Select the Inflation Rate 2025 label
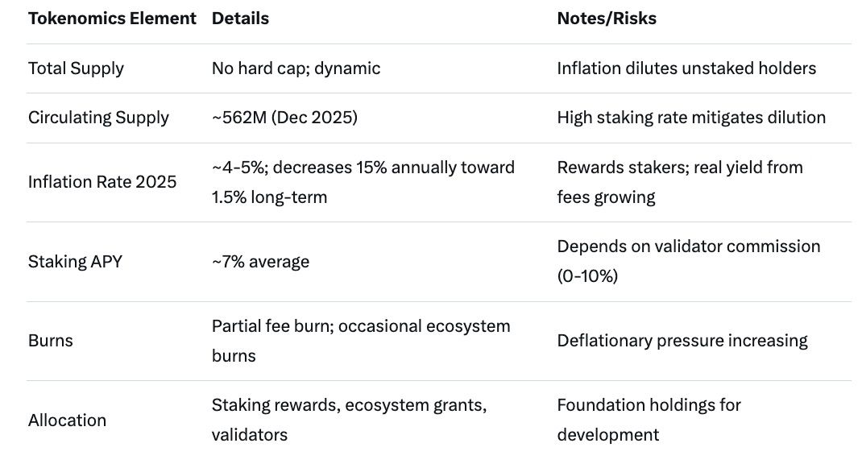The width and height of the screenshot is (862, 464). (x=102, y=182)
